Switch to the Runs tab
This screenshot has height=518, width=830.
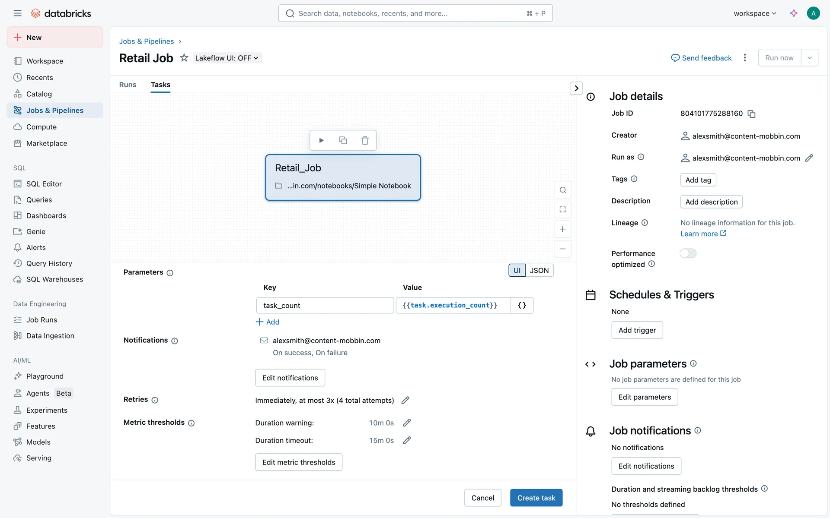(x=128, y=85)
